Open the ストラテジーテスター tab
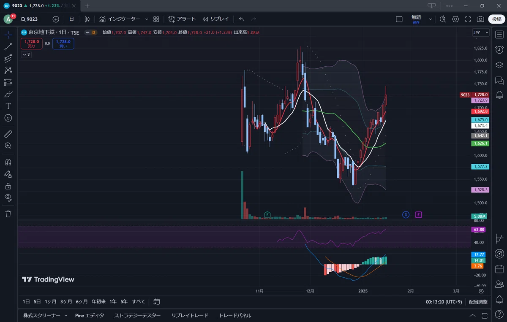Viewport: 507px width, 322px height. coord(138,316)
